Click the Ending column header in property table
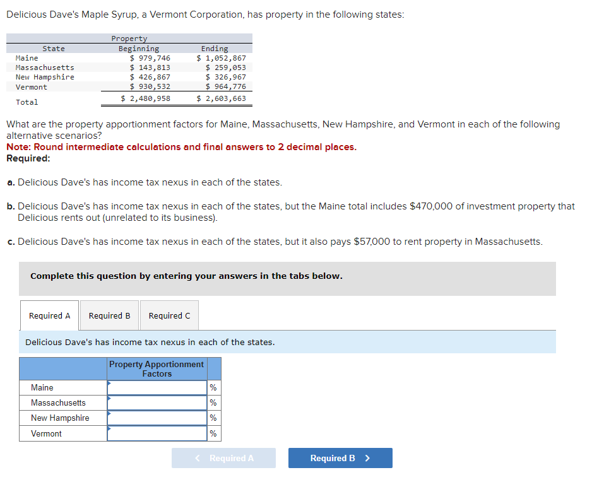The image size is (604, 499). pyautogui.click(x=215, y=49)
